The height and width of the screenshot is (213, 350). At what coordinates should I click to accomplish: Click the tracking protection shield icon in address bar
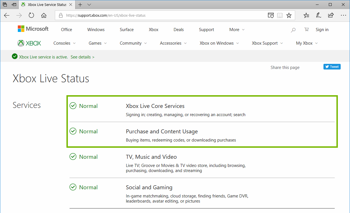[x=271, y=16]
